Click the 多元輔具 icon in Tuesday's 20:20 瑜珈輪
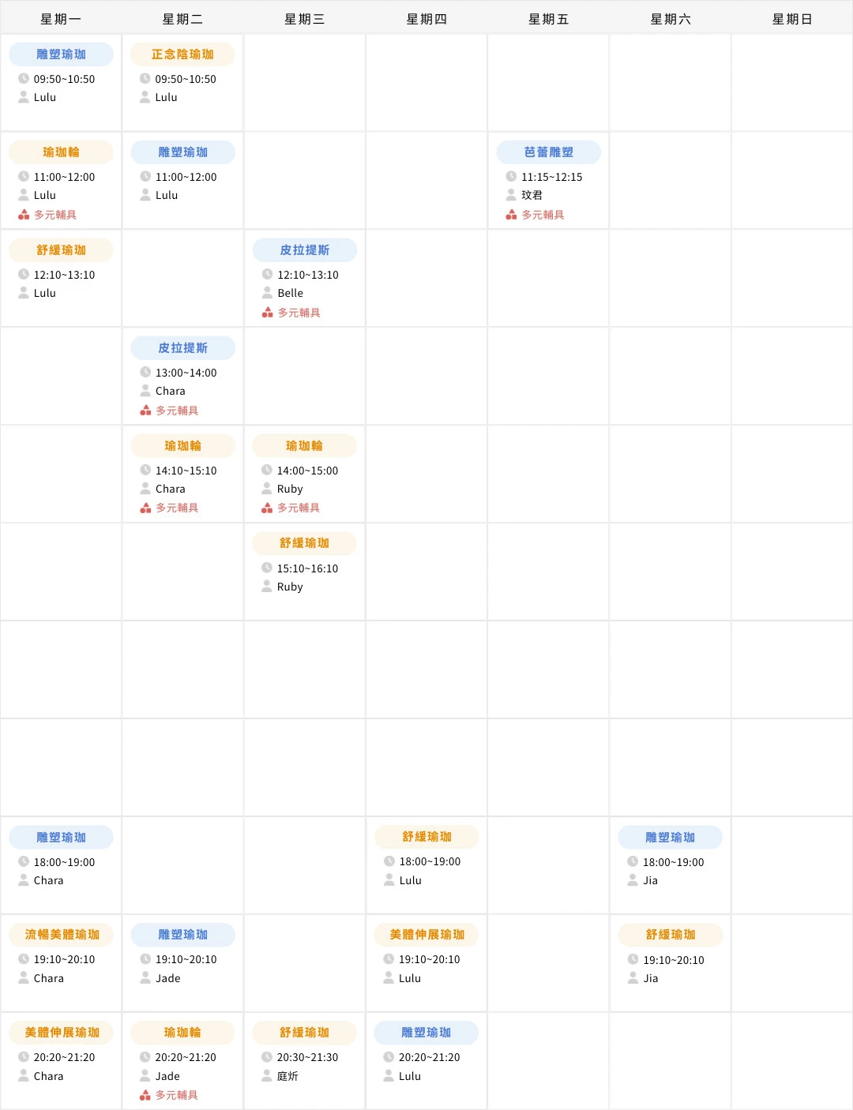 (145, 1095)
